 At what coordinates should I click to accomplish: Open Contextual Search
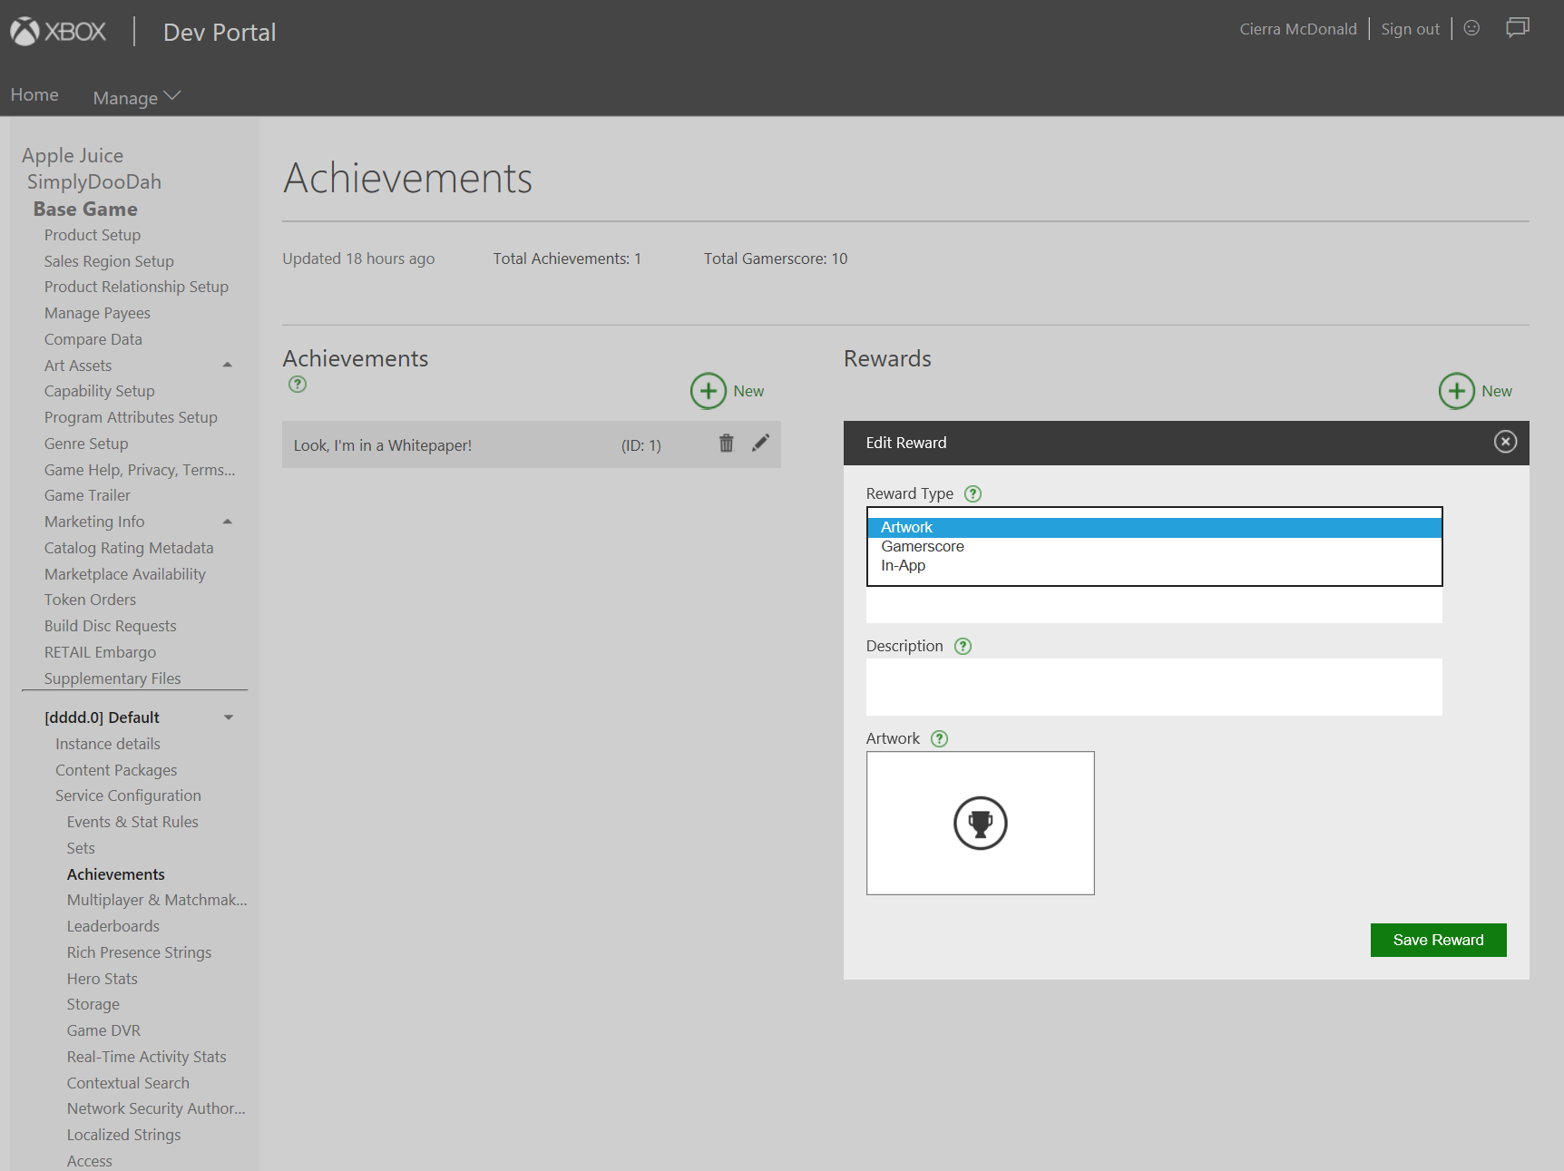[x=128, y=1083]
